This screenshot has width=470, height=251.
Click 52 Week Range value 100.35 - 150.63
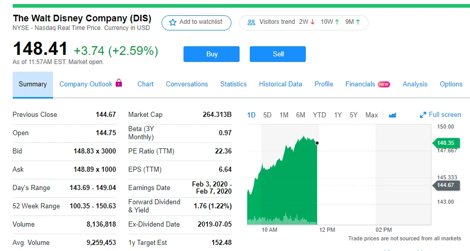(93, 206)
